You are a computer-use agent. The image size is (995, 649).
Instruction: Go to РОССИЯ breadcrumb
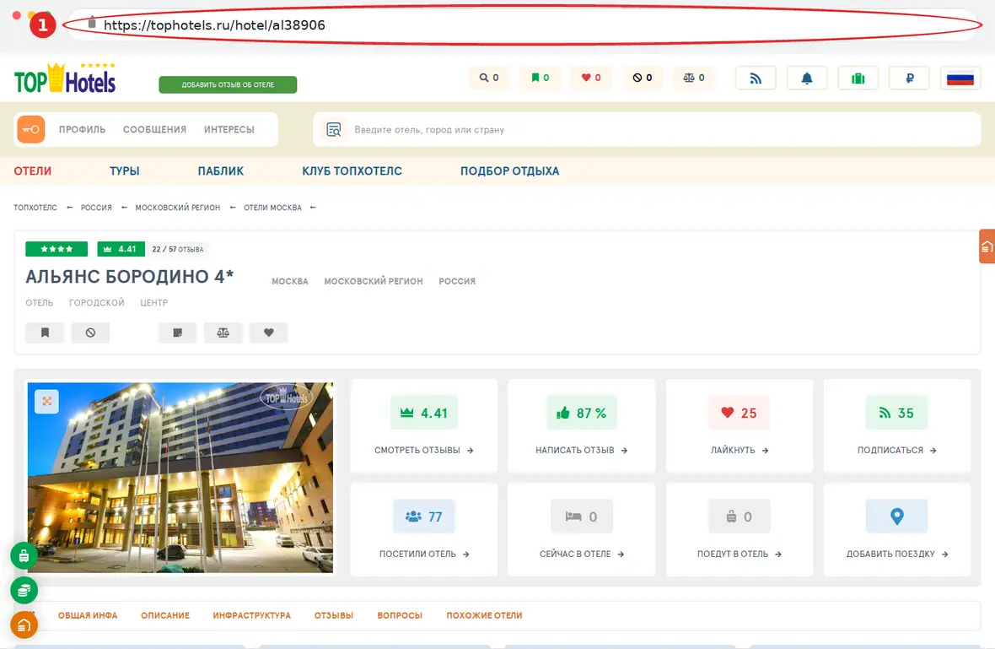pos(96,208)
